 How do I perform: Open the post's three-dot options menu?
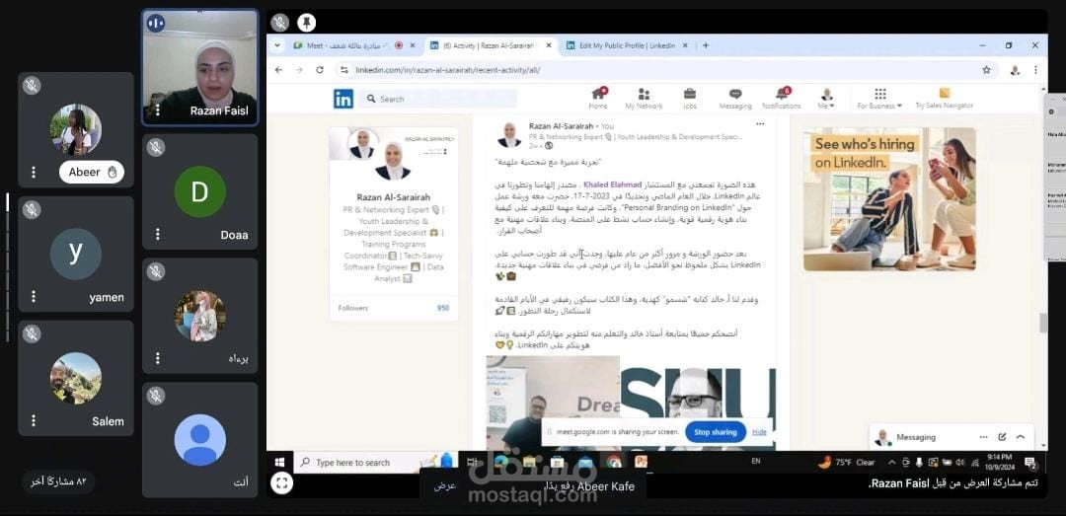(760, 123)
